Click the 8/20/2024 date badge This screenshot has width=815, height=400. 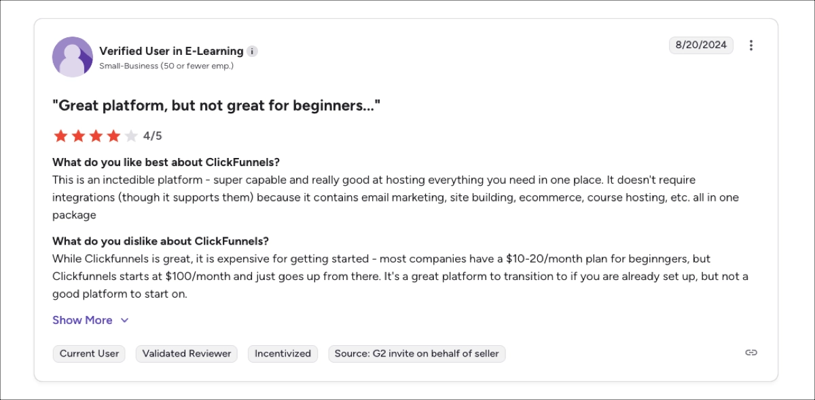pyautogui.click(x=702, y=45)
